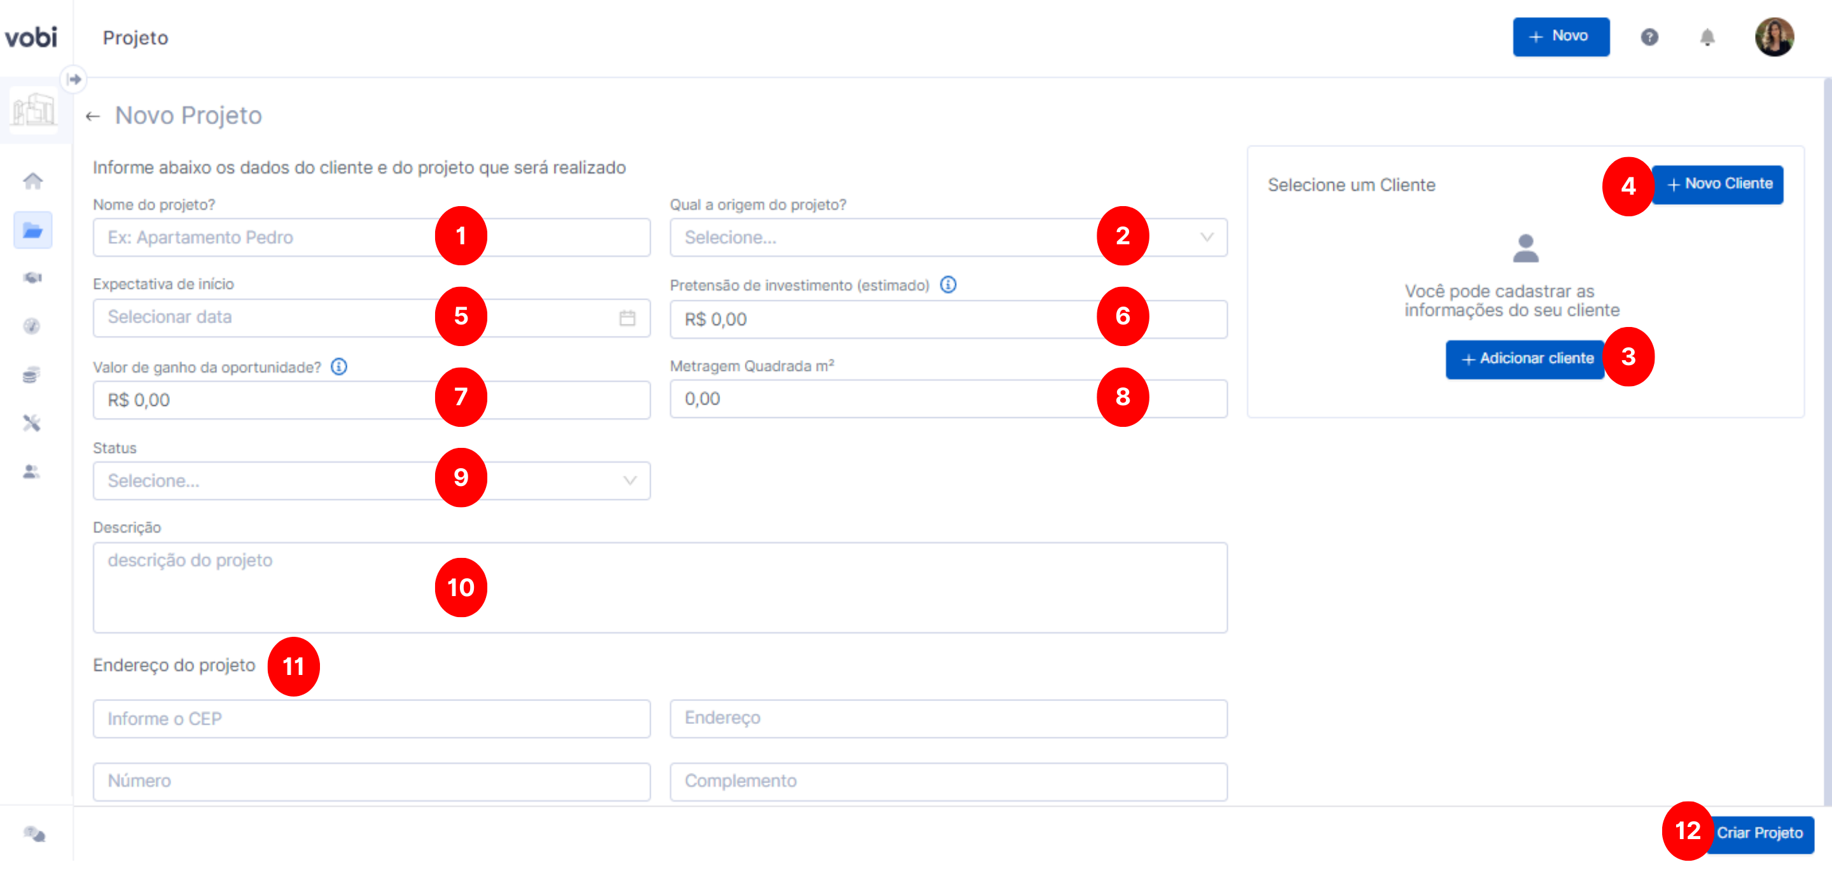Image resolution: width=1832 pixels, height=869 pixels.
Task: Expand the sidebar with arrow toggle
Action: [x=74, y=79]
